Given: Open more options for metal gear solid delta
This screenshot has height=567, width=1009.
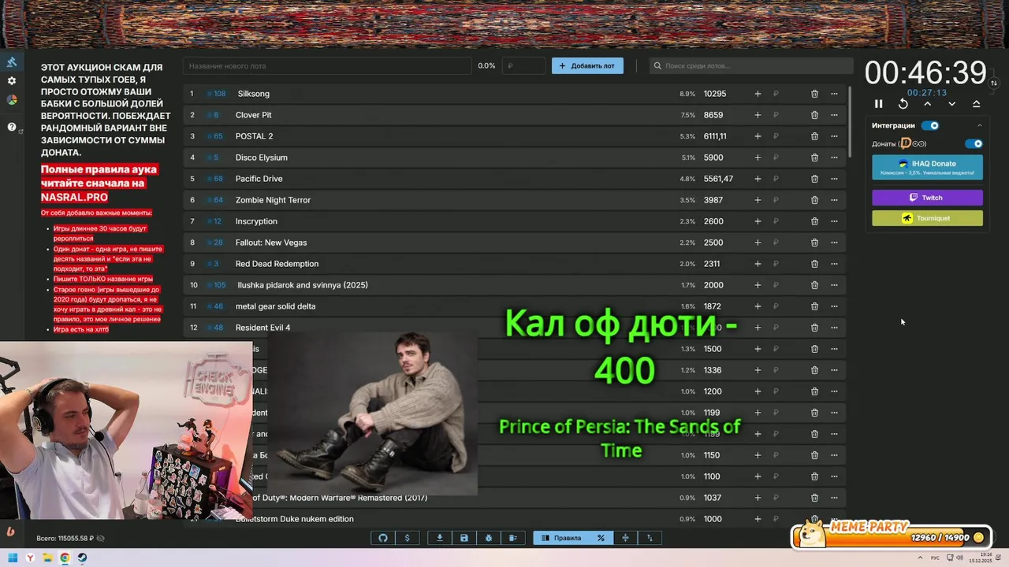Looking at the screenshot, I should point(834,306).
